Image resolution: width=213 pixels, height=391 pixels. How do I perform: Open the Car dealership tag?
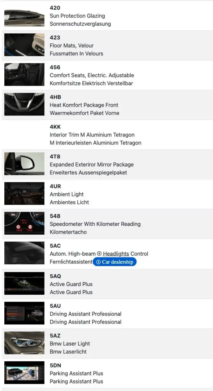pos(115,262)
